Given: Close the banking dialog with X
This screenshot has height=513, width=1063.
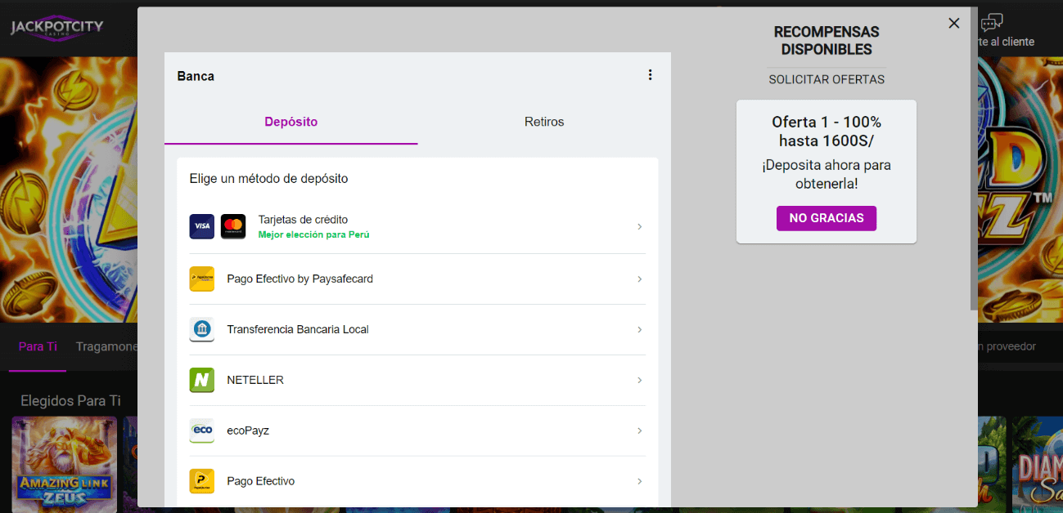Looking at the screenshot, I should [953, 23].
